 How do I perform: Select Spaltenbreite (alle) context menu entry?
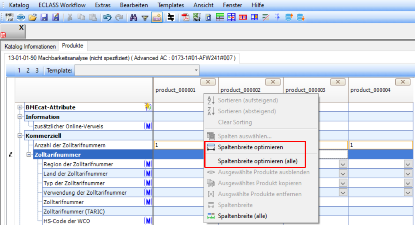point(242,216)
